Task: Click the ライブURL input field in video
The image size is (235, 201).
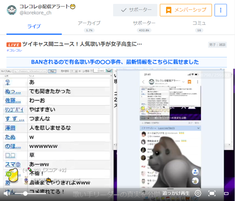Action: 30,71
